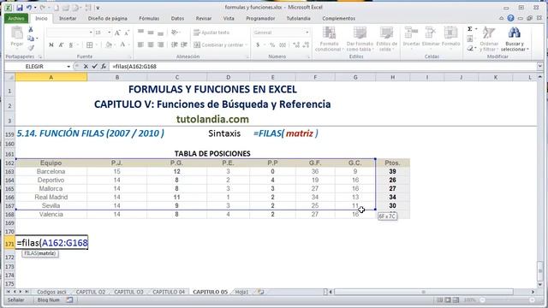Open the Copy options dropdown arrow
This screenshot has height=308, width=548.
(37, 38)
